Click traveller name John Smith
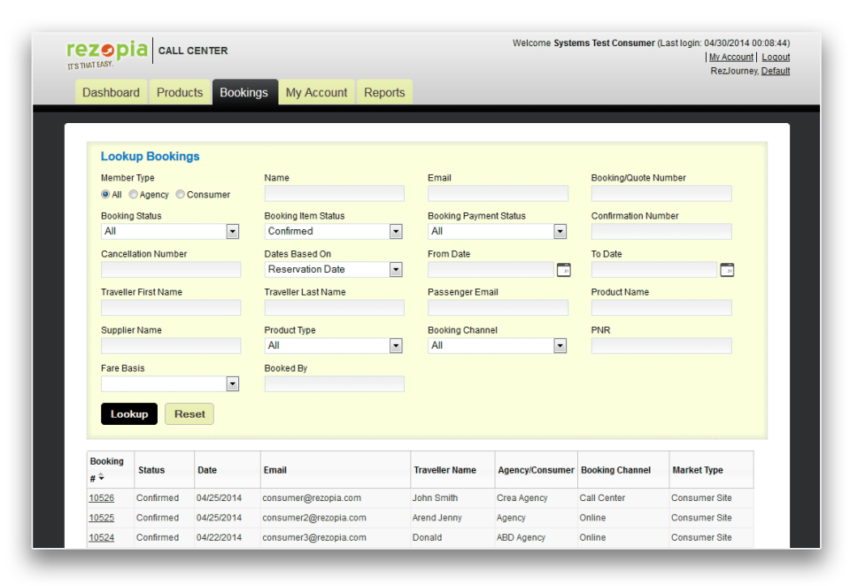850x586 pixels. (x=435, y=497)
